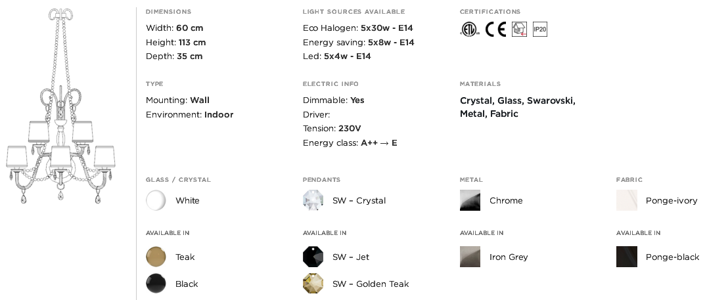Viewport: 707px width, 300px height.
Task: Select the White glass swatch
Action: click(x=156, y=200)
